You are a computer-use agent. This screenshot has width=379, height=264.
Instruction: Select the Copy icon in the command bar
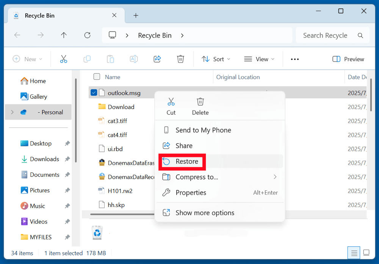(87, 59)
